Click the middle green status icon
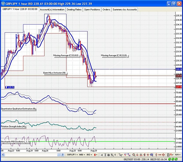The image size is (183, 162). (x=173, y=159)
